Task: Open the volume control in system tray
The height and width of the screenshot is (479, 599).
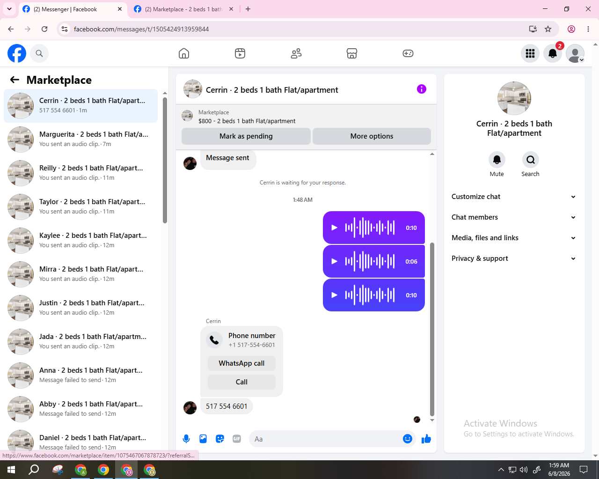Action: [x=524, y=470]
